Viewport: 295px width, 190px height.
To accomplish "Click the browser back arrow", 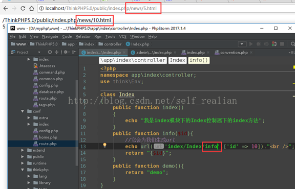I will point(6,9).
